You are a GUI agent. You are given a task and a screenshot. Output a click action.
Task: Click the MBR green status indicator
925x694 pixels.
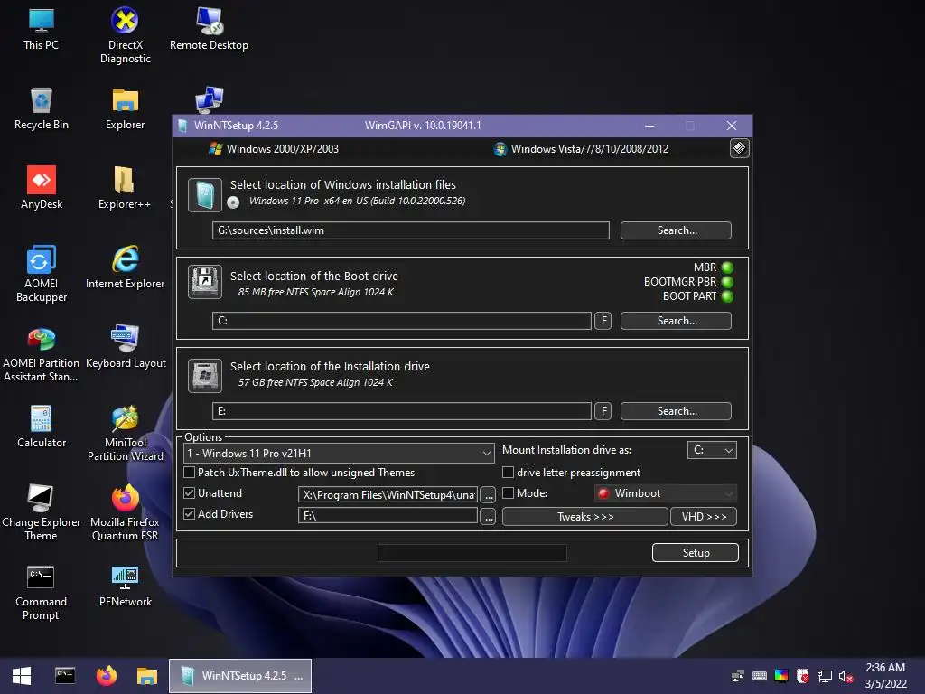click(727, 267)
